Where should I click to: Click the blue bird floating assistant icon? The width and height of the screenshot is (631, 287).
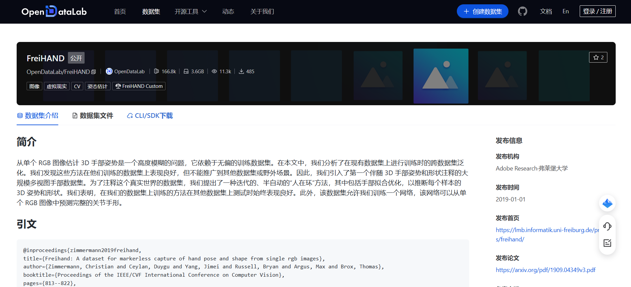click(607, 203)
